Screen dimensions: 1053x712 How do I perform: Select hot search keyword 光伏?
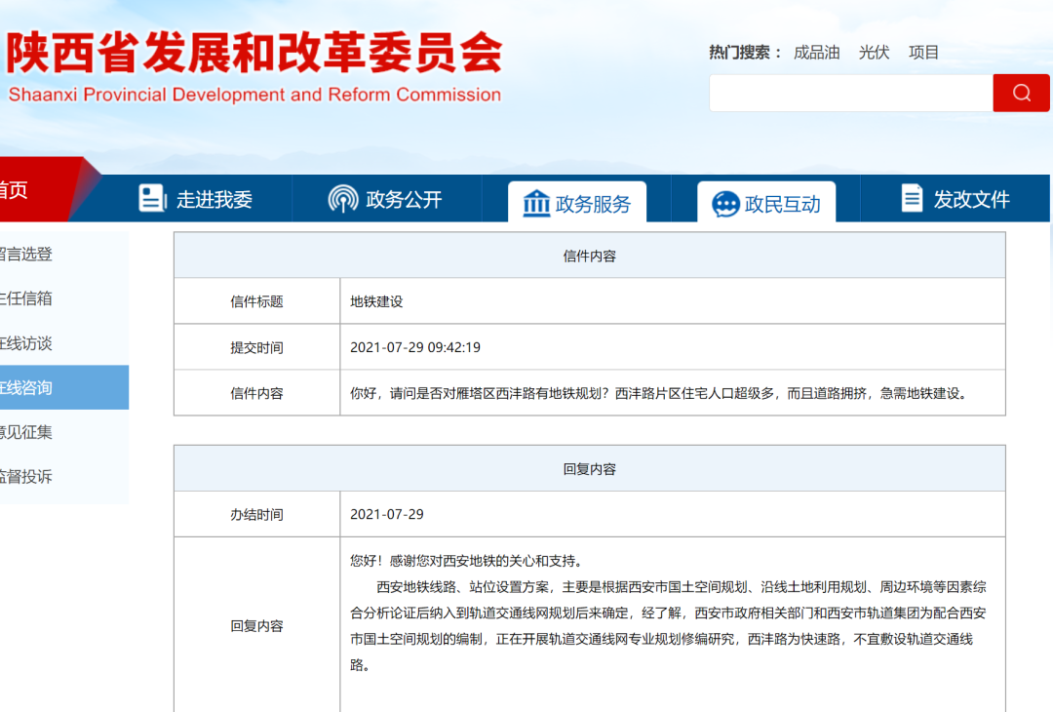click(x=874, y=53)
